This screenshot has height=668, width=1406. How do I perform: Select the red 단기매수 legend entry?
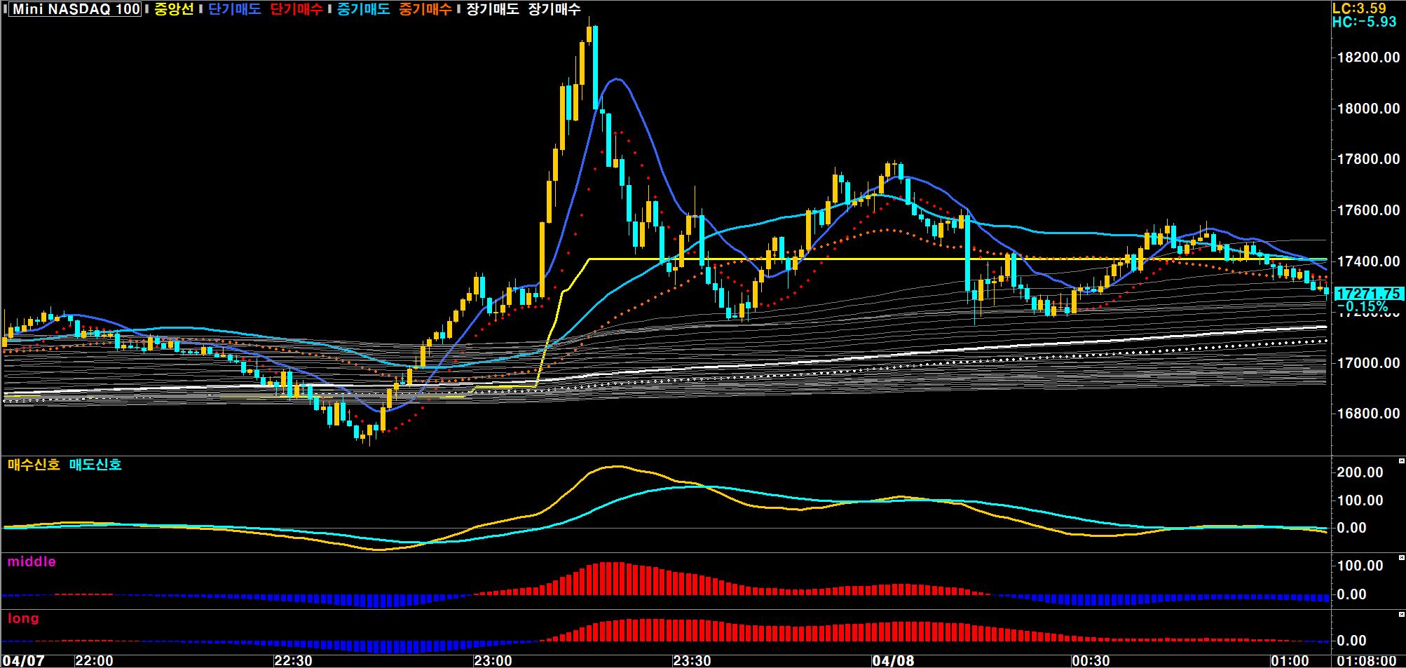click(296, 9)
